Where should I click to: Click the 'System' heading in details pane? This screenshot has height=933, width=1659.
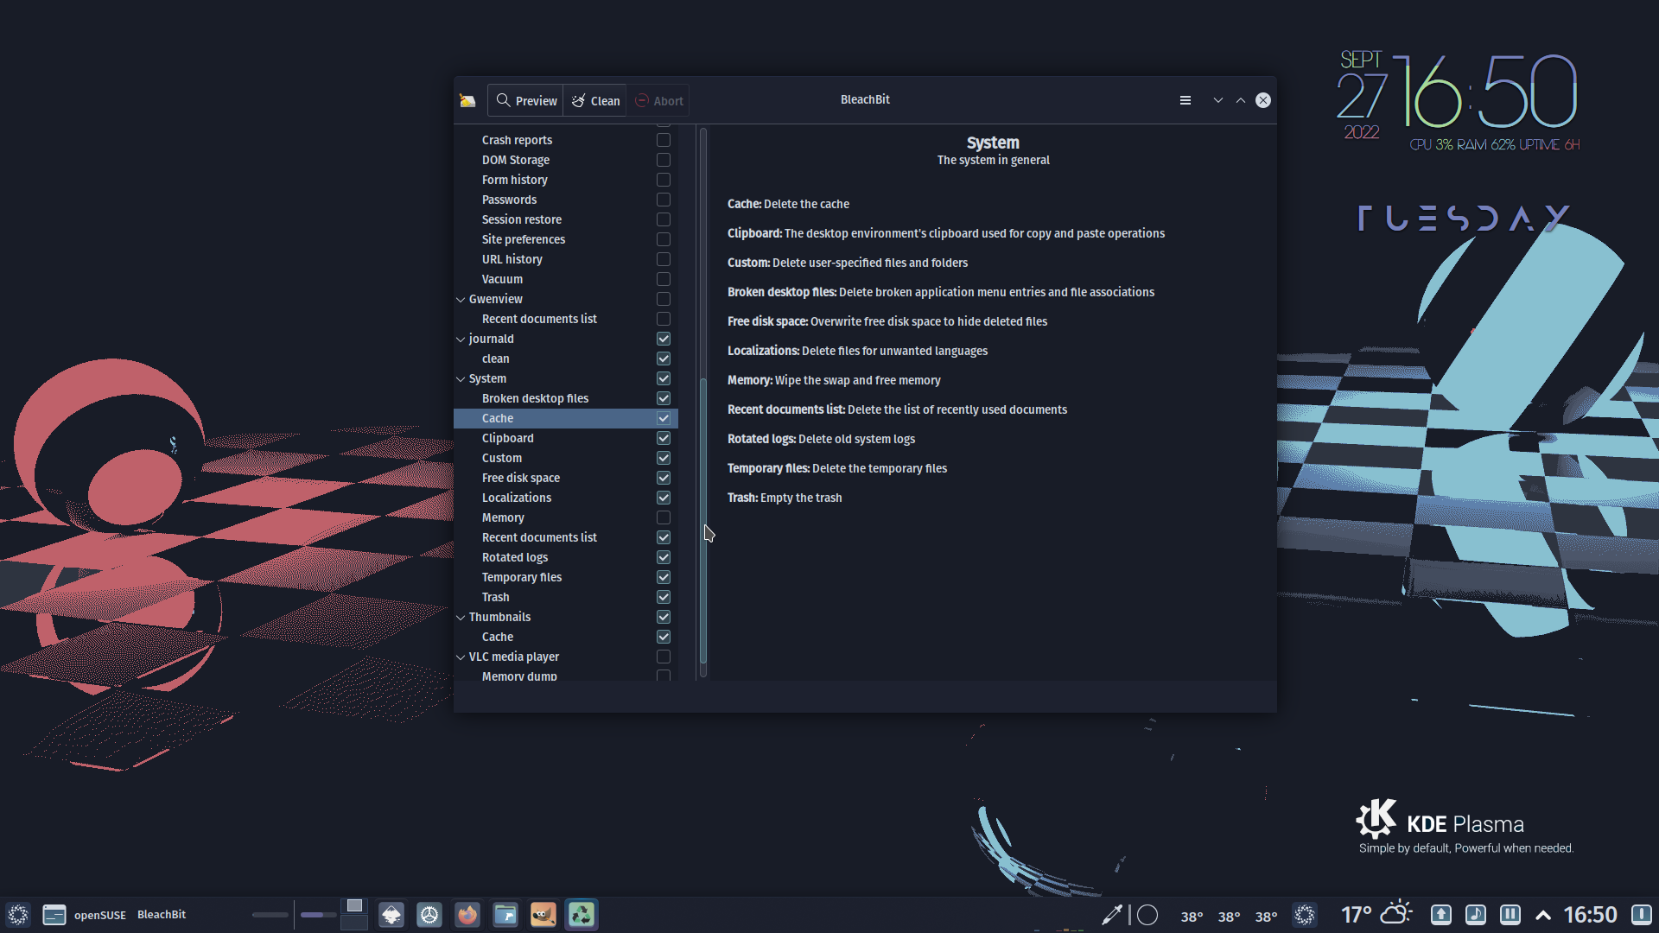click(993, 143)
